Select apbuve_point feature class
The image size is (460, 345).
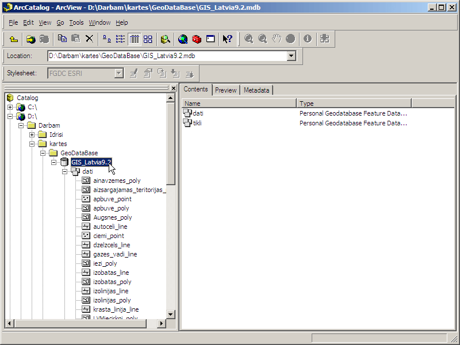pyautogui.click(x=112, y=199)
